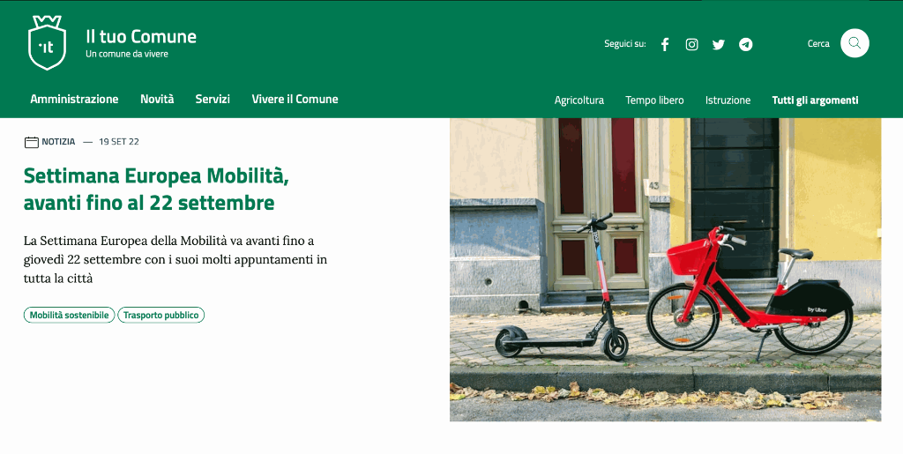
Task: Open the Novità menu item
Action: 157,99
